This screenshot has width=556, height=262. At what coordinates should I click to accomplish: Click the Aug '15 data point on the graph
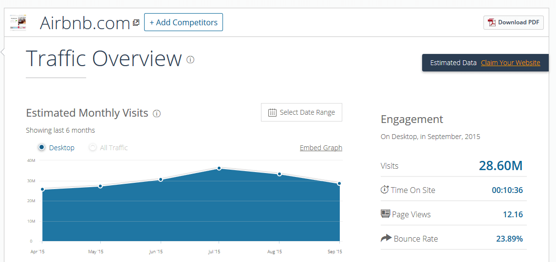tap(279, 174)
